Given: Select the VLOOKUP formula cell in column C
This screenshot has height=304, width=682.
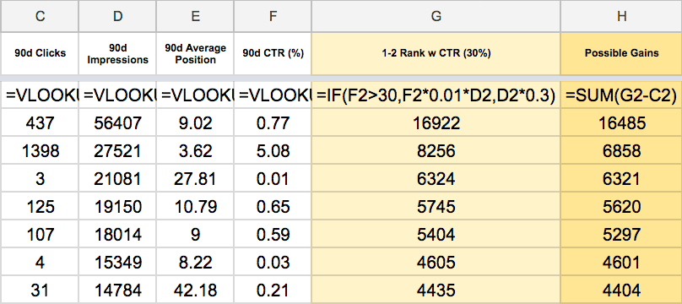Looking at the screenshot, I should coord(40,95).
